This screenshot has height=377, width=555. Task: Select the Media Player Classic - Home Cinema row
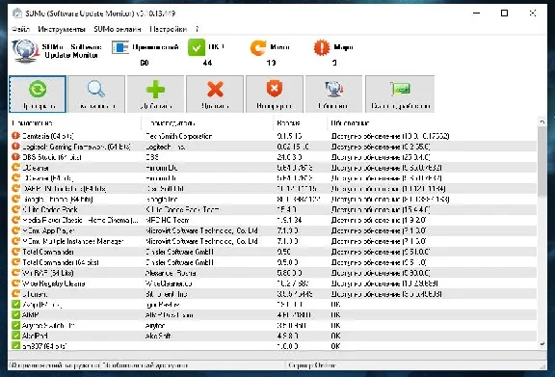point(273,220)
